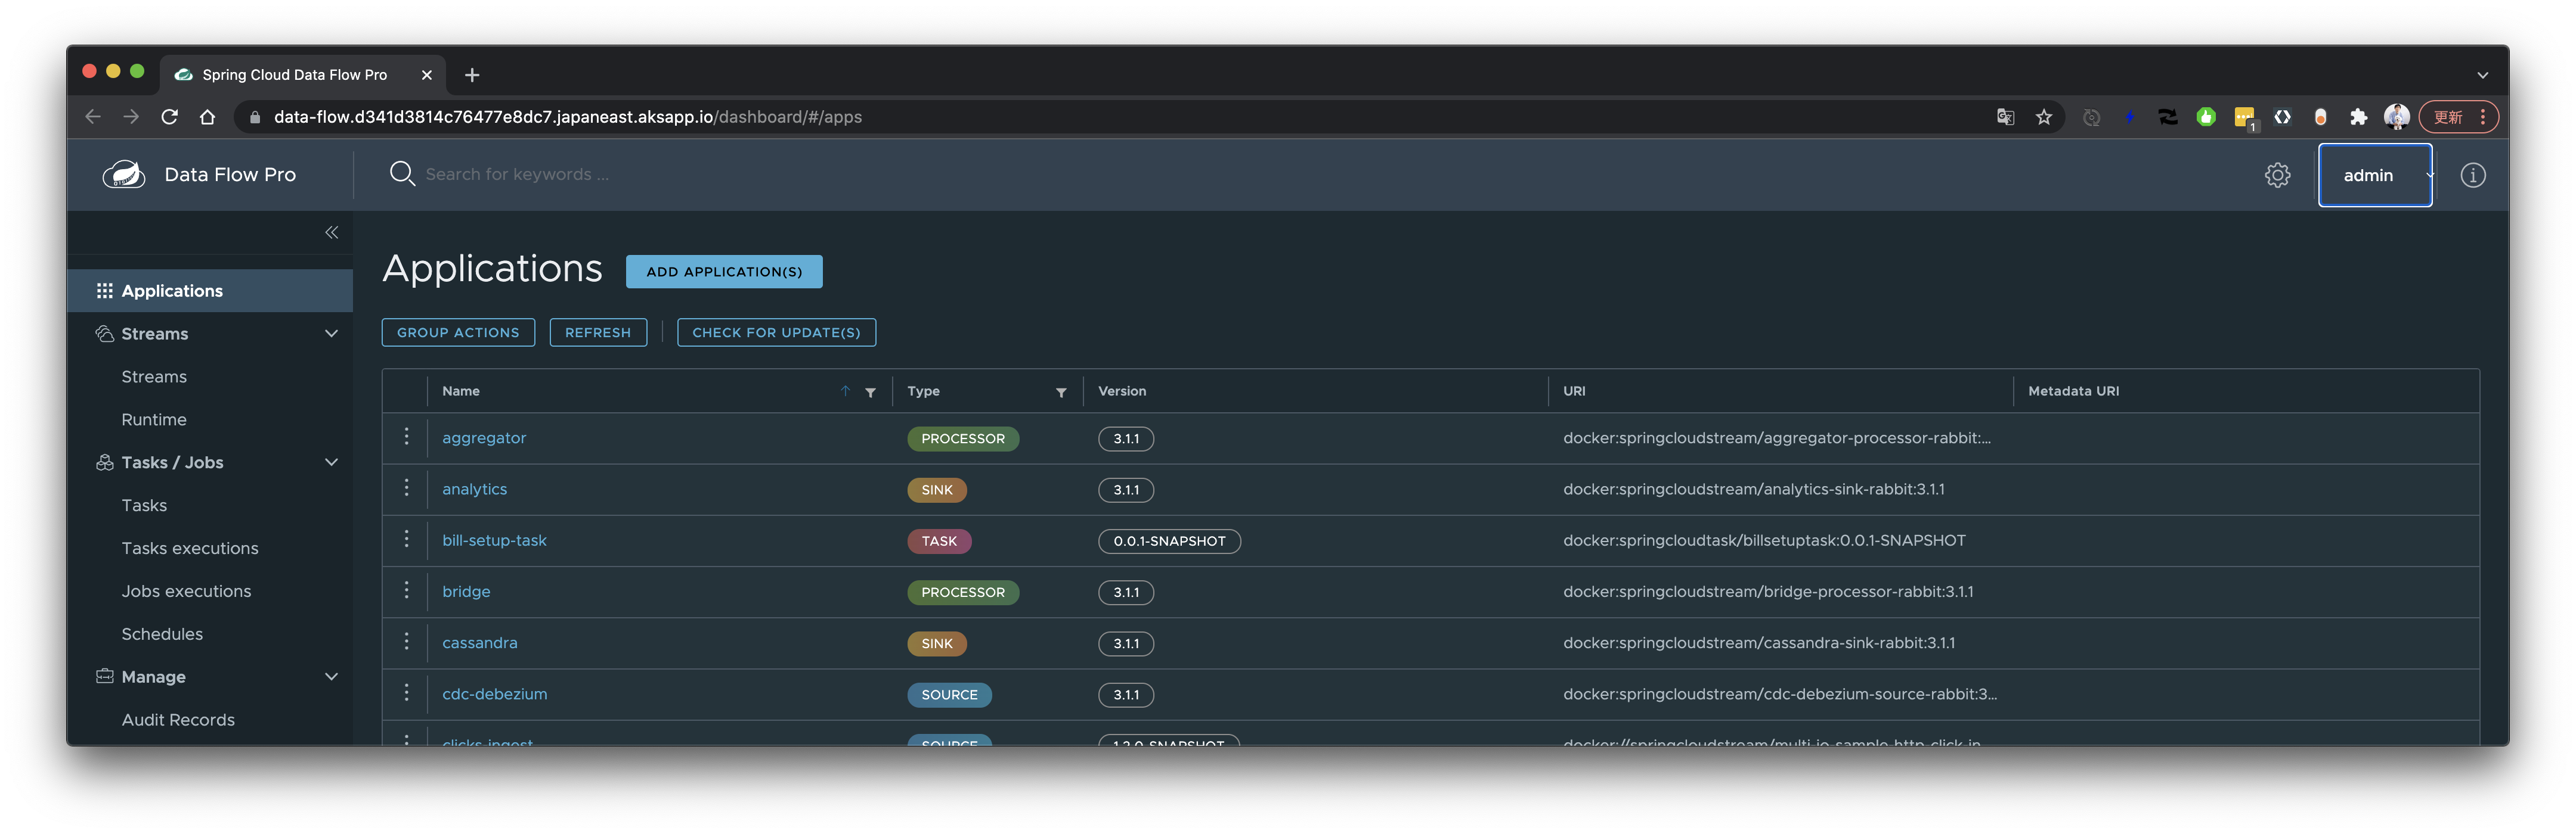The image size is (2576, 834).
Task: Click the browser profile avatar
Action: point(2396,117)
